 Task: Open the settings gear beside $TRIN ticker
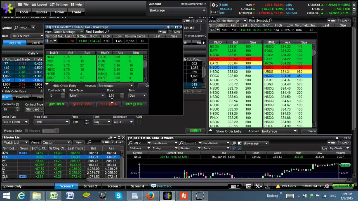click(x=215, y=5)
